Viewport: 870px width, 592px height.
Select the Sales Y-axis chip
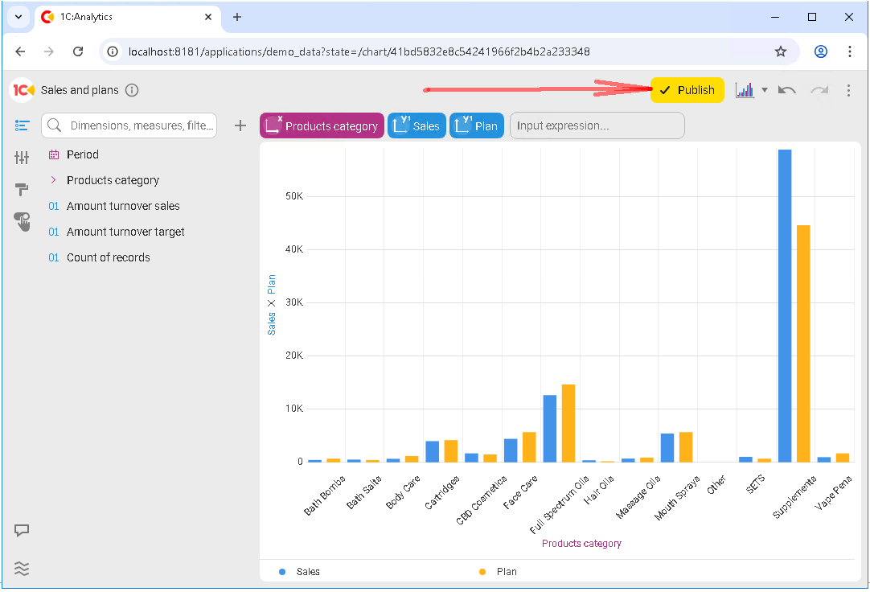[x=417, y=125]
